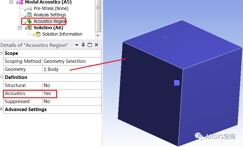Click the face label tag on cube

177,83
